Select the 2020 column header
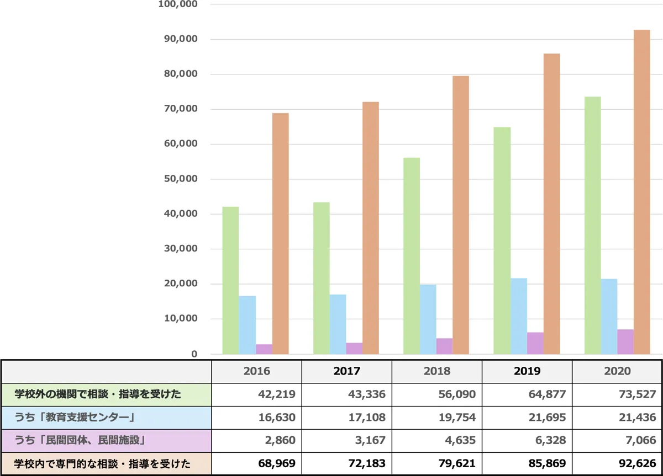This screenshot has width=663, height=476. coord(617,372)
